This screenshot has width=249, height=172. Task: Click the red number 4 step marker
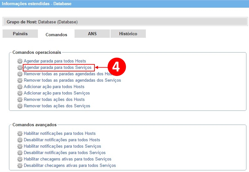(116, 67)
